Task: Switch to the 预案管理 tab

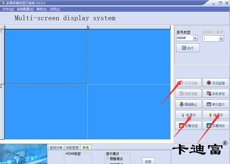Action: pyautogui.click(x=72, y=147)
